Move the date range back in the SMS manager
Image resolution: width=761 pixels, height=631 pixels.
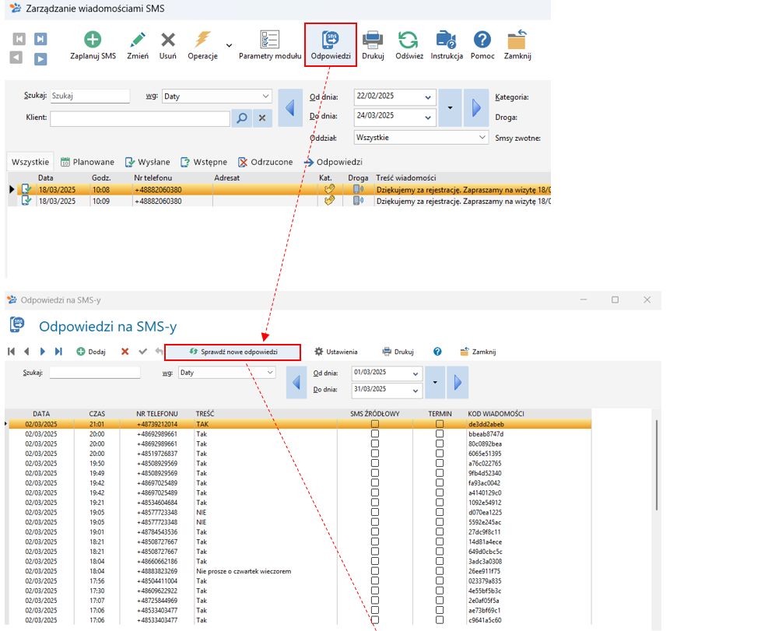pyautogui.click(x=290, y=107)
